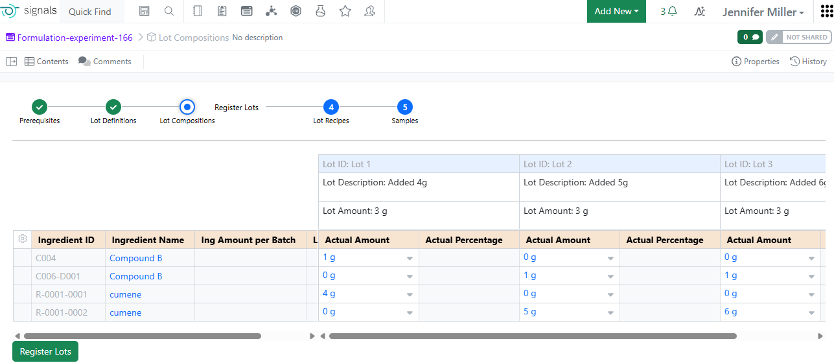Click the Lot ID: Lot 2 header

[620, 164]
